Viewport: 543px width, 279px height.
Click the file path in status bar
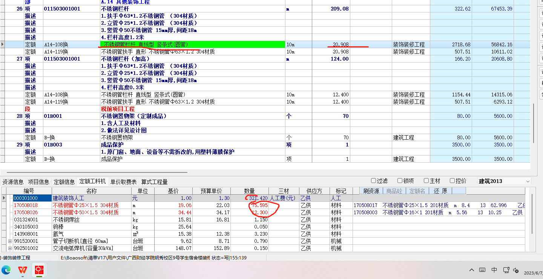[x=135, y=258]
